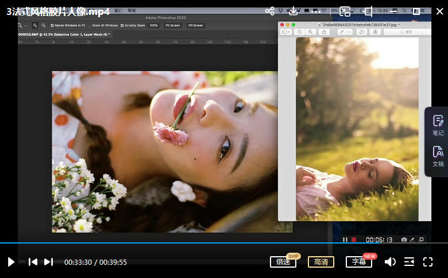Select the Photoshop document tab

click(x=64, y=34)
